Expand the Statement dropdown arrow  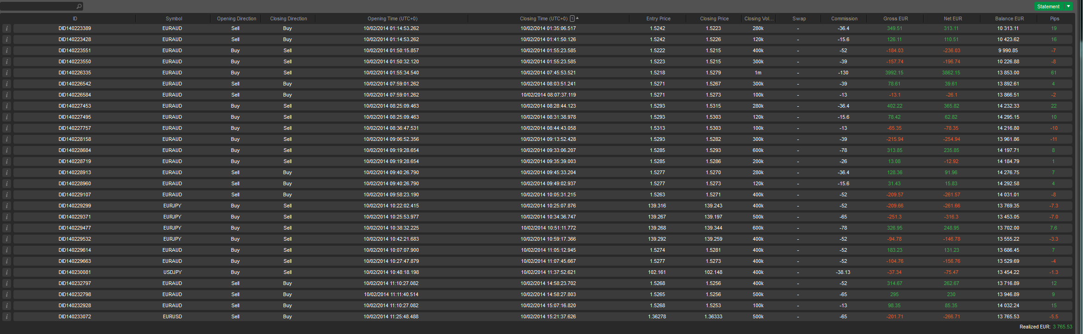pos(1068,6)
